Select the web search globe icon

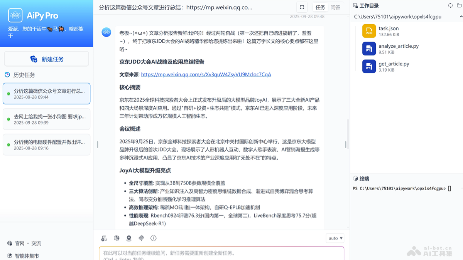click(x=116, y=238)
